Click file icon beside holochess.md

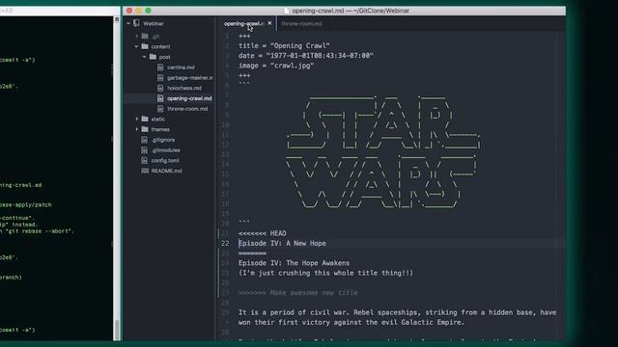point(160,88)
